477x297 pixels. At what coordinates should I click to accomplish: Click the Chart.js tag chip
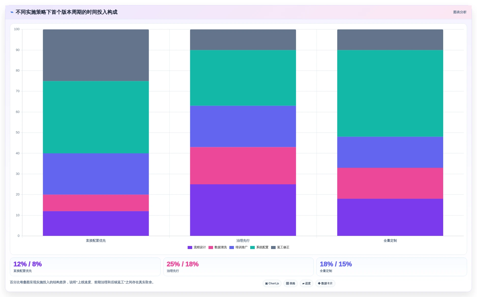[x=272, y=283]
